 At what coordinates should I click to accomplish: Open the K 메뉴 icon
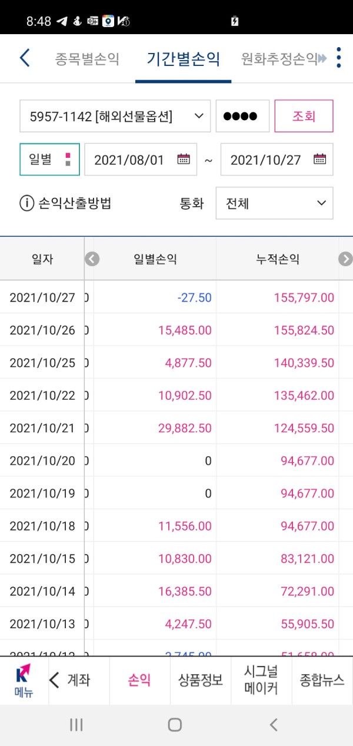point(24,681)
